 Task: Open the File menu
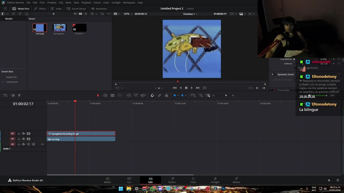(28, 2)
